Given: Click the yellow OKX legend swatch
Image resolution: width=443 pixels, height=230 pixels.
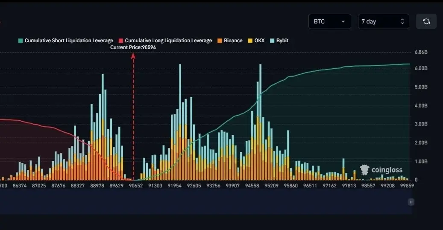Looking at the screenshot, I should (250, 41).
